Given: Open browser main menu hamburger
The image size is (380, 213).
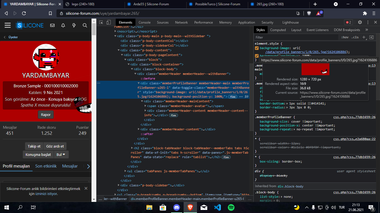Looking at the screenshot, I should click(x=373, y=13).
